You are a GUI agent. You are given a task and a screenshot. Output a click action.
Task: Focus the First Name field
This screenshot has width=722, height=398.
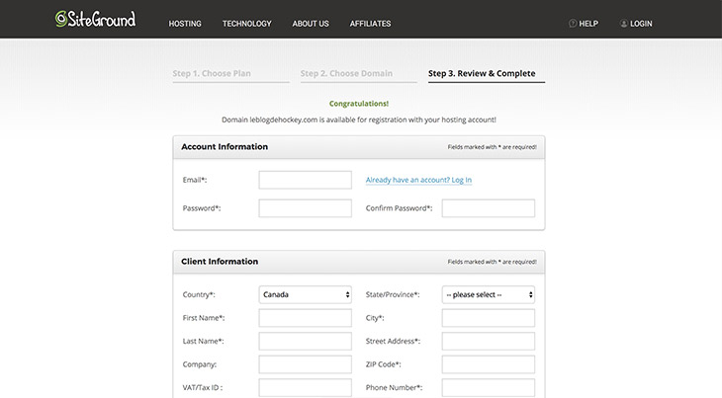[x=306, y=318]
